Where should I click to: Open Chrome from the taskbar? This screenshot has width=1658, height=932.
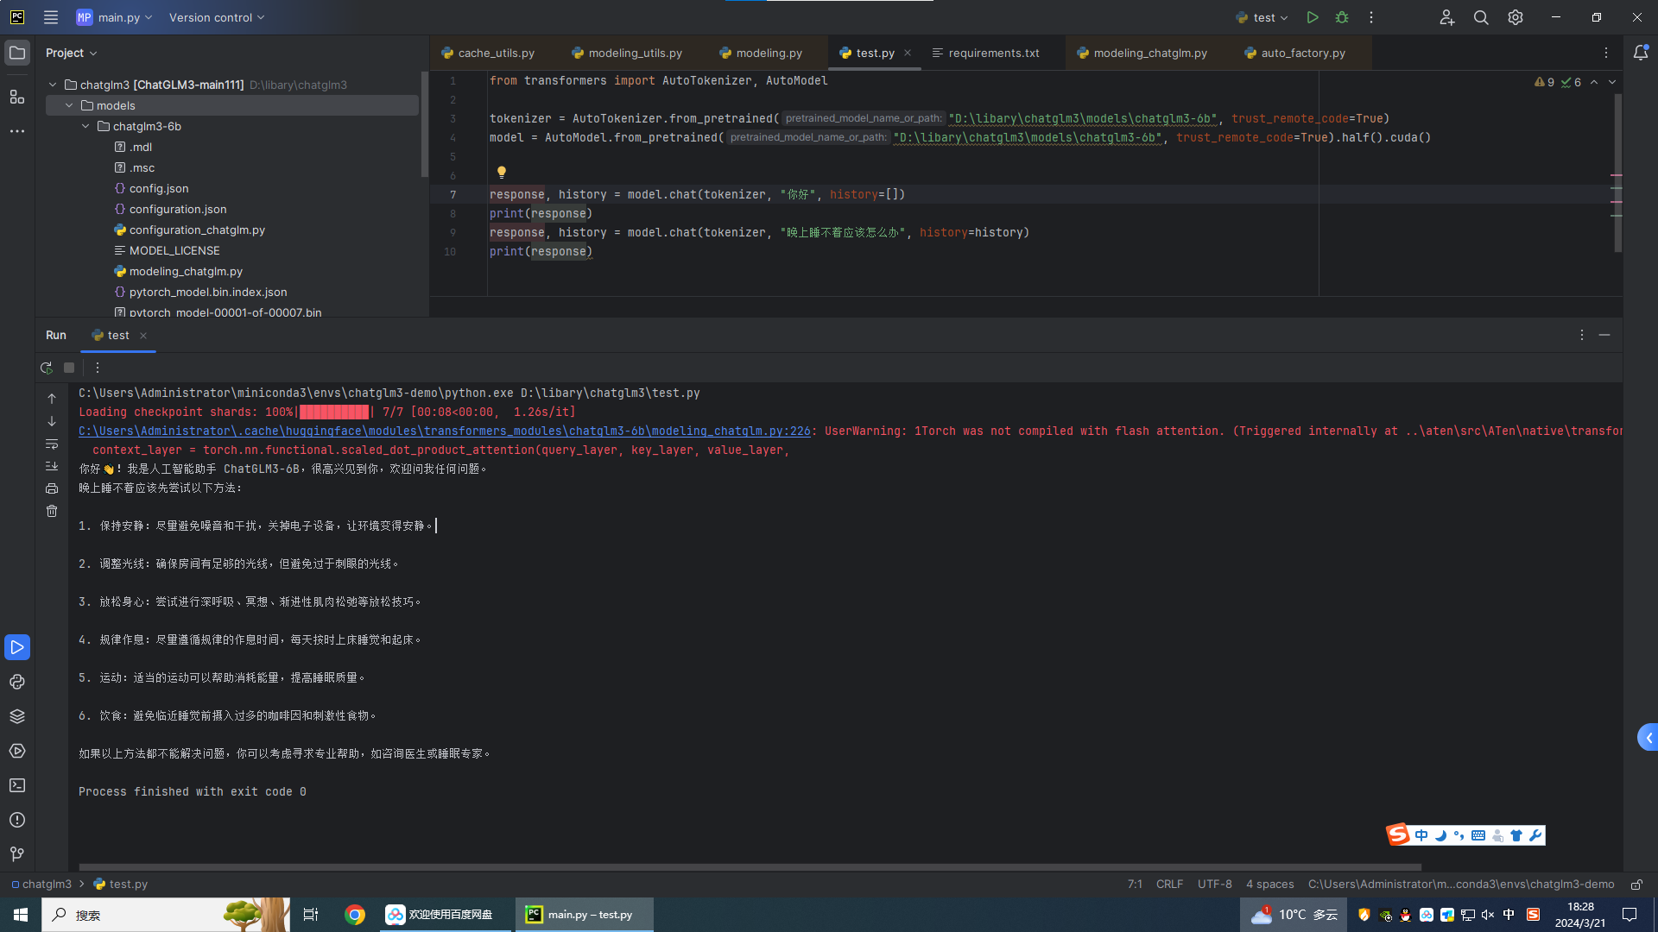click(x=355, y=915)
